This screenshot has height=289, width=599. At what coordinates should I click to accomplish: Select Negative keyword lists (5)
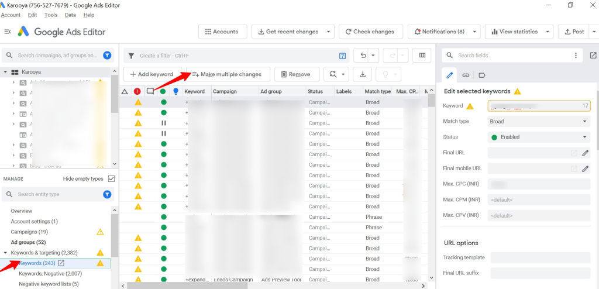49,284
